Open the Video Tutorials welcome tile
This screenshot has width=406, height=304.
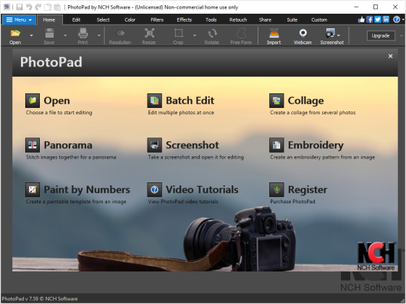pos(193,194)
